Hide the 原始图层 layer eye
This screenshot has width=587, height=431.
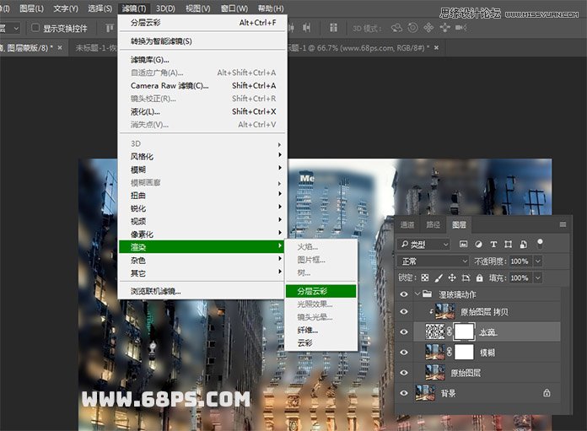click(404, 373)
